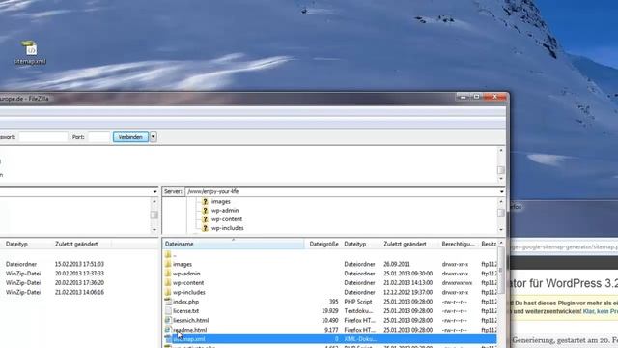Viewport: 618px width, 348px height.
Task: Open the local path dropdown arrow
Action: 154,191
